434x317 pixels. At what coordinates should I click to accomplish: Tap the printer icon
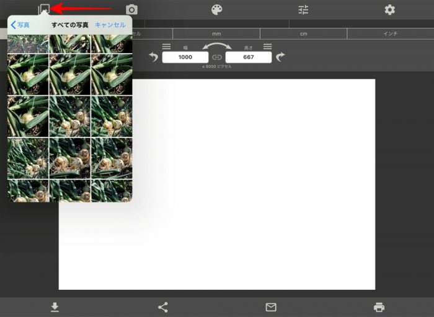click(379, 307)
